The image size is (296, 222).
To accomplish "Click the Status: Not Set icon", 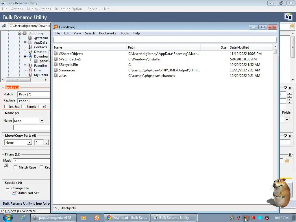I will 14,193.
